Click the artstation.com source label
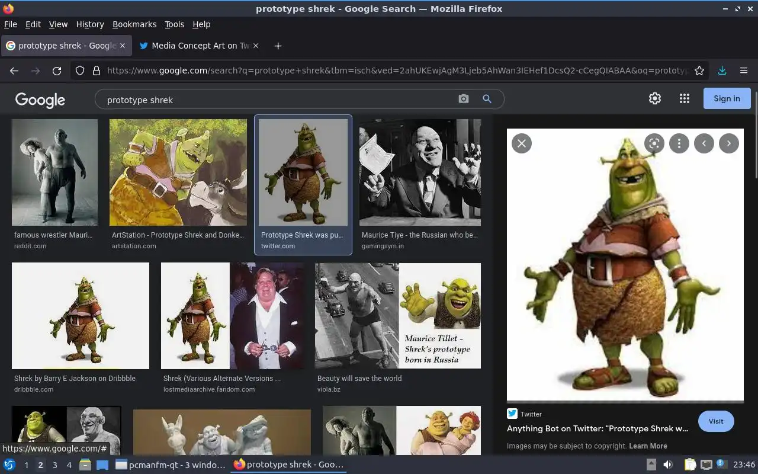Viewport: 758px width, 474px height. pyautogui.click(x=134, y=246)
